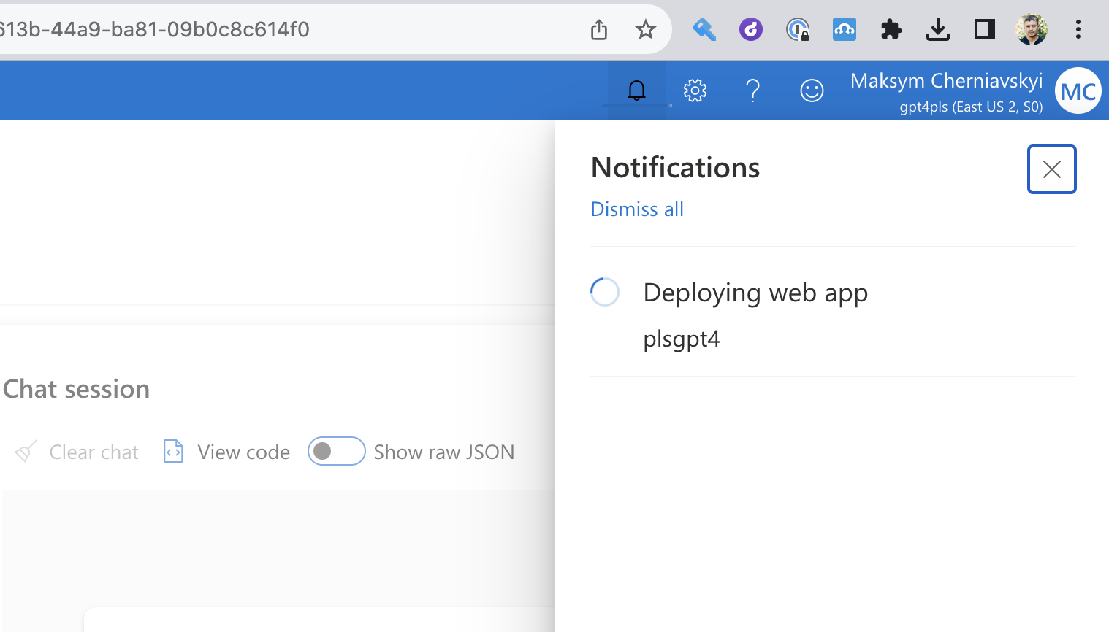The image size is (1109, 632).
Task: Open the Chat session section header
Action: (x=75, y=388)
